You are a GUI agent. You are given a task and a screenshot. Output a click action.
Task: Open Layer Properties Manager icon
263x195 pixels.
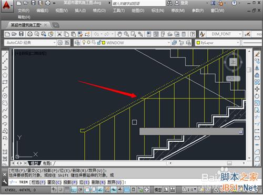77,43
